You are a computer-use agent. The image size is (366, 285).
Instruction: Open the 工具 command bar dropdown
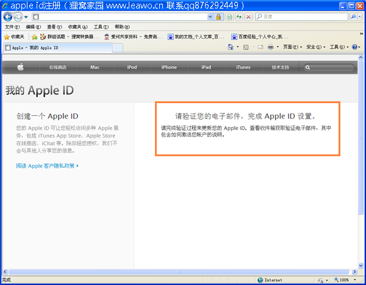[339, 47]
